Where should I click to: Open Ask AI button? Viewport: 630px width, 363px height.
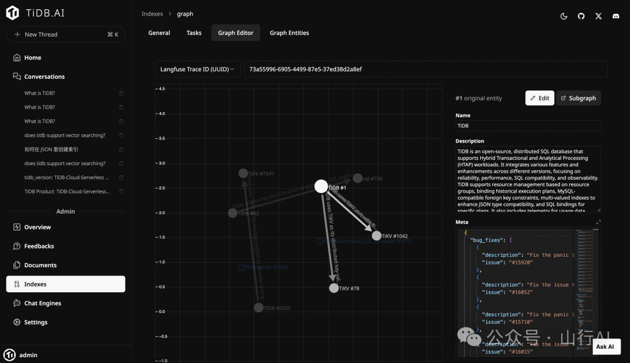(x=606, y=347)
